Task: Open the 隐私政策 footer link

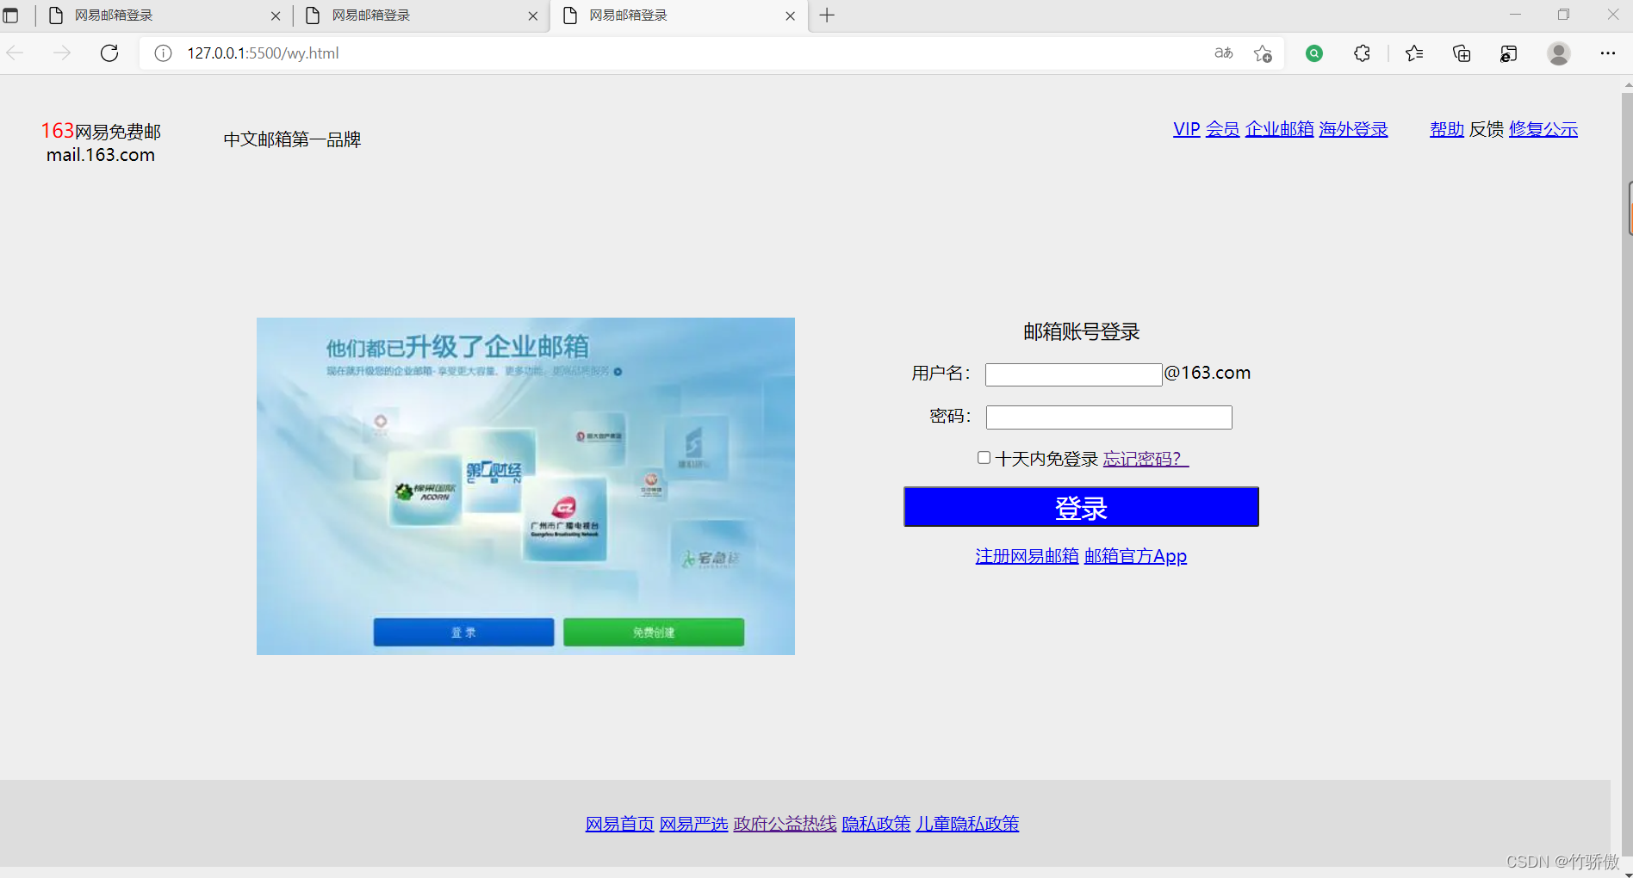Action: coord(877,824)
